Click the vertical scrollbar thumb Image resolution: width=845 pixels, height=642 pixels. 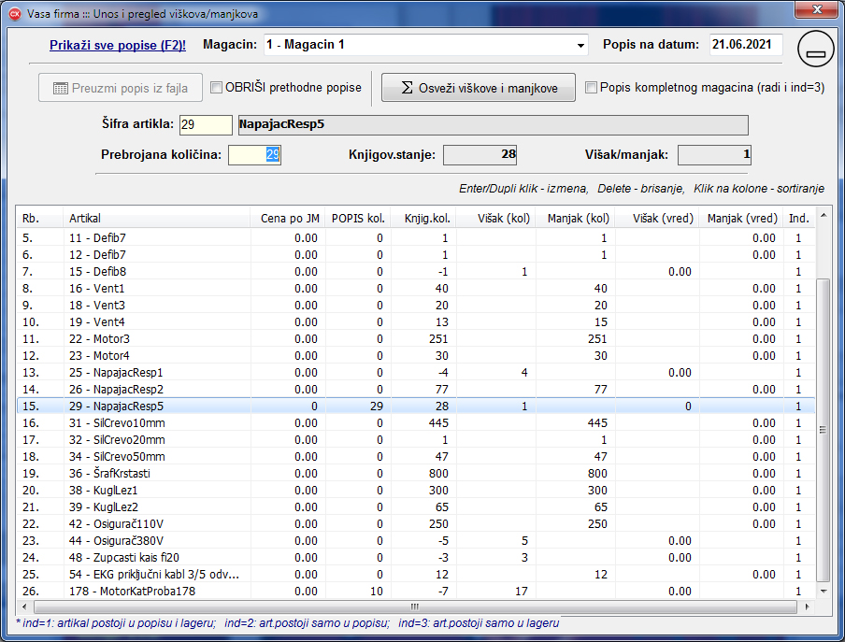(x=823, y=430)
